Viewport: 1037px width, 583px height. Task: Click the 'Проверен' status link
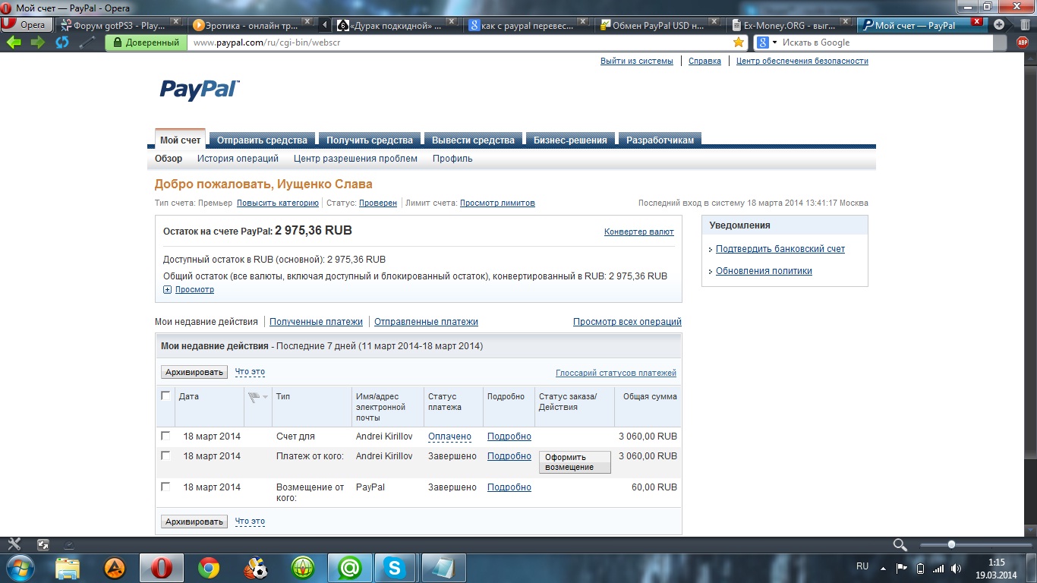click(378, 203)
